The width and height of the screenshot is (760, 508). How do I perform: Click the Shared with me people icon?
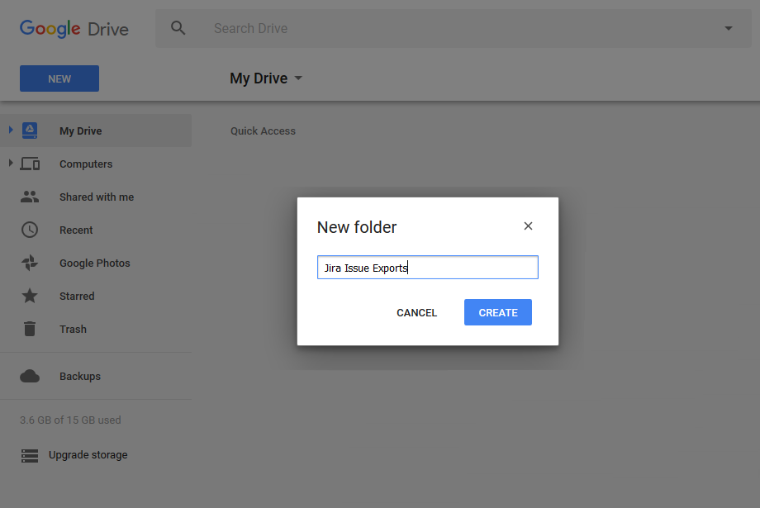[30, 197]
